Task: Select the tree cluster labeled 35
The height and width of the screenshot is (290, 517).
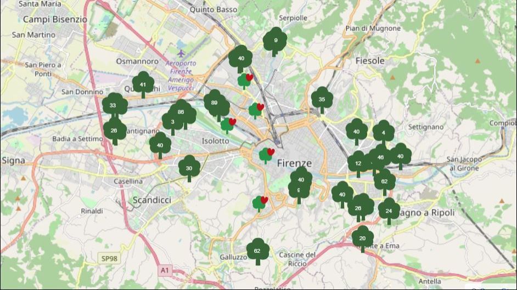Action: tap(322, 100)
